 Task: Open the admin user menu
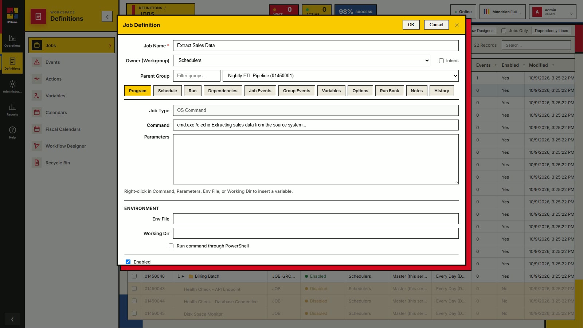[552, 12]
